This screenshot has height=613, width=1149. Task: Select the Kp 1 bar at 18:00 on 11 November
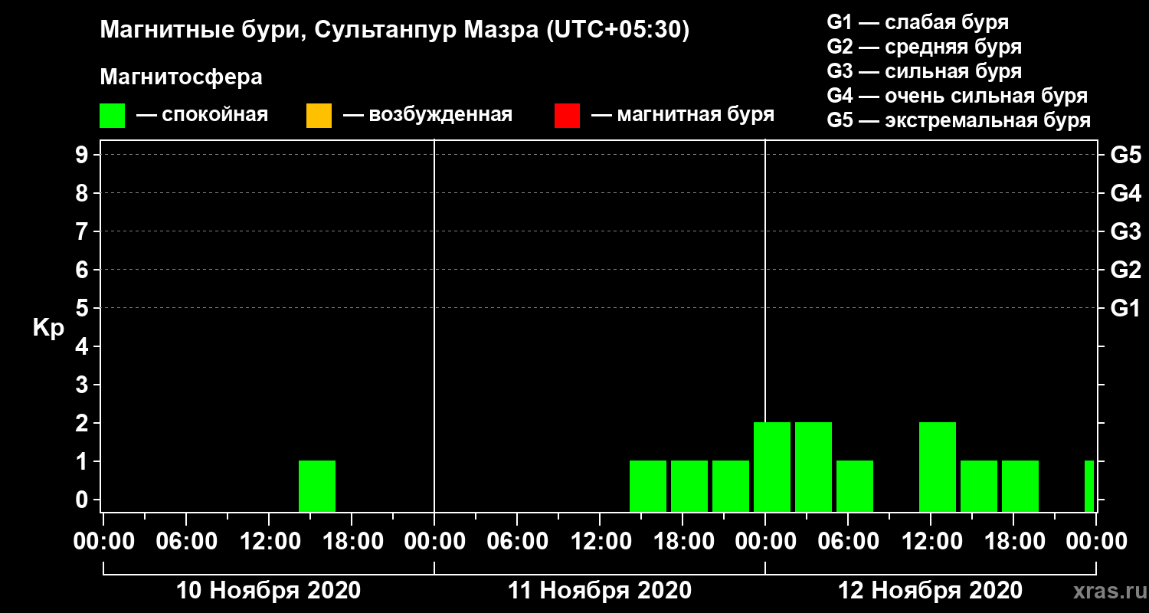pos(689,486)
